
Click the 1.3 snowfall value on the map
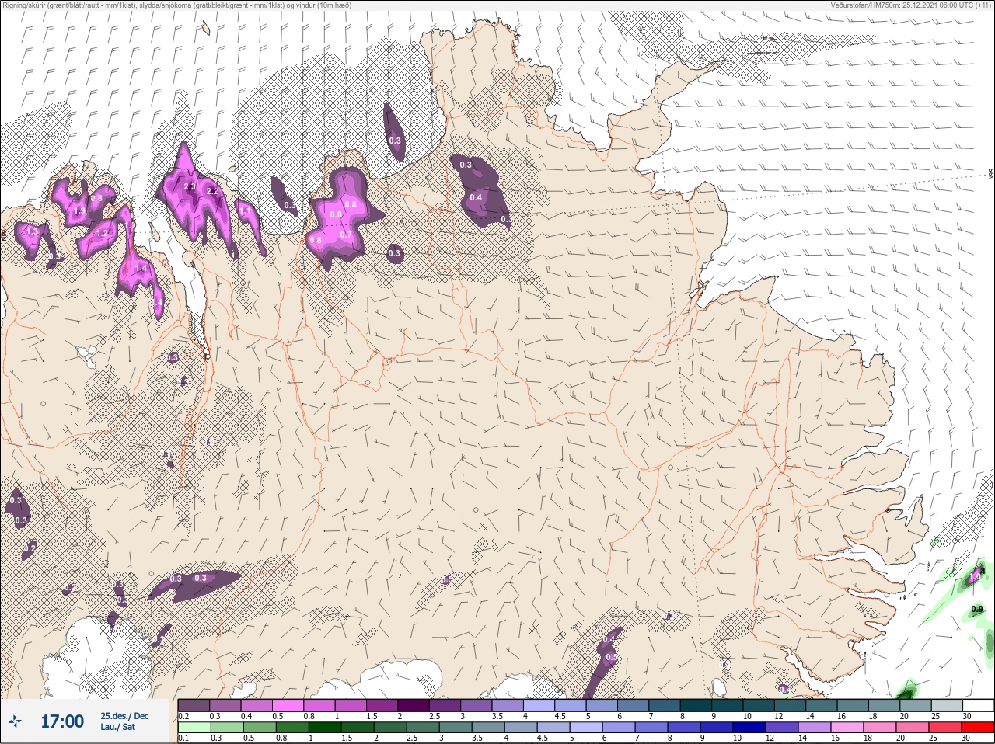(x=32, y=231)
